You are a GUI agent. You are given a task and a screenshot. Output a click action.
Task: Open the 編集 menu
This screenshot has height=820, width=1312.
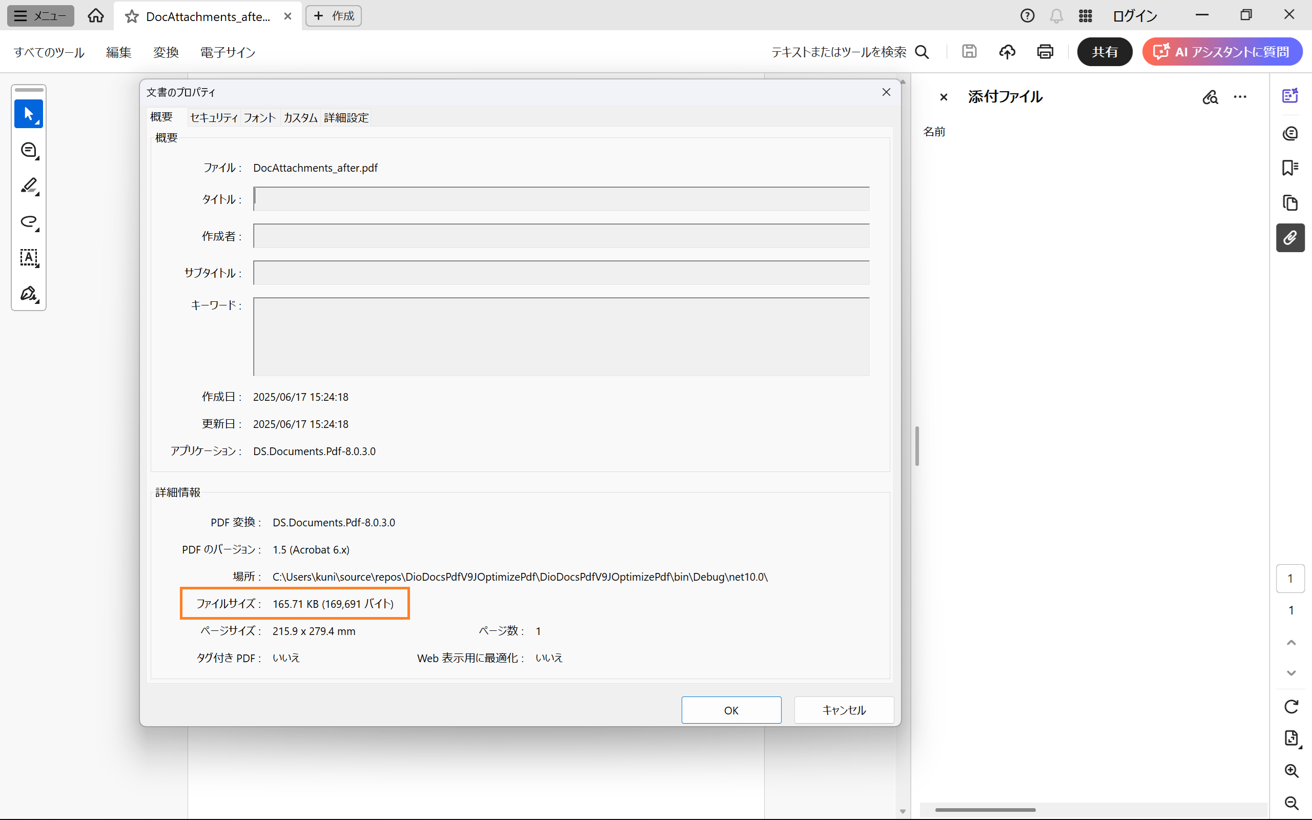118,52
